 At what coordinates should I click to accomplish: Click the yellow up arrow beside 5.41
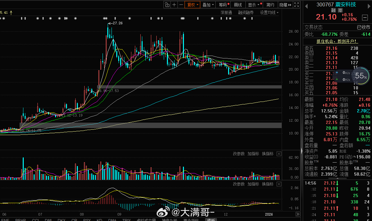pos(11,12)
